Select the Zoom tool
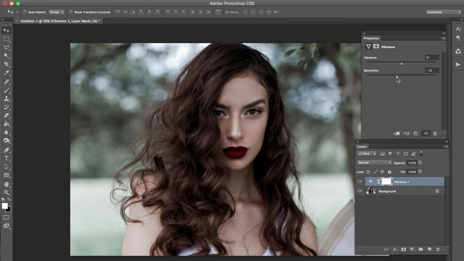 (x=7, y=192)
